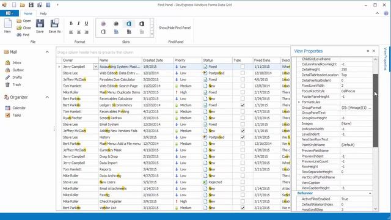
Task: Click properties panel vertical scrollbar thumb
Action: pos(376,111)
